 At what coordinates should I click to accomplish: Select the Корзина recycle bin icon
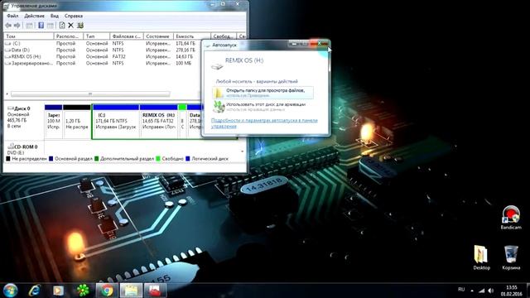tap(511, 257)
